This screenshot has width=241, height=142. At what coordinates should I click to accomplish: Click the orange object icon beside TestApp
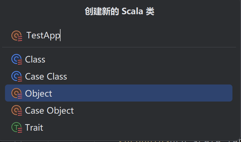tap(17, 36)
